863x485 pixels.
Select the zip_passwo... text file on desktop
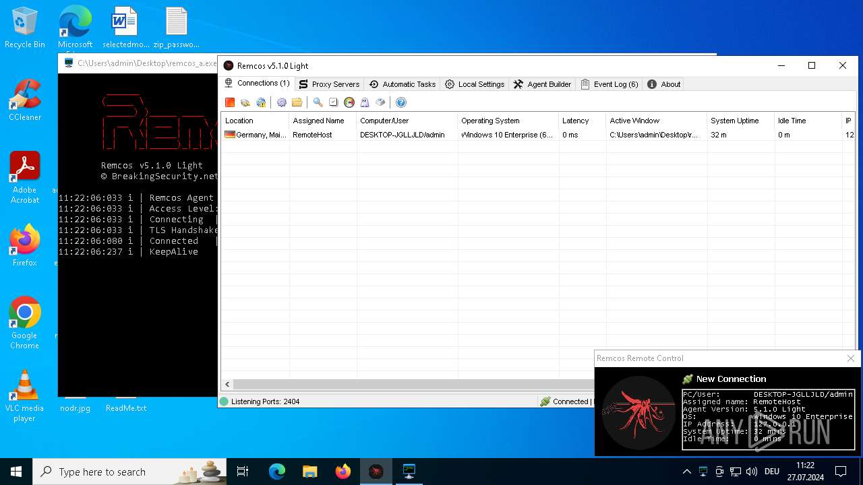coord(176,28)
